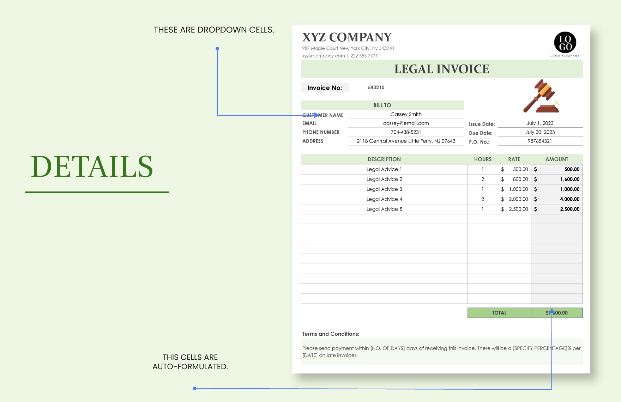Click the xyz@company.com contact line
Screen dimensions: 621x402
[340, 56]
